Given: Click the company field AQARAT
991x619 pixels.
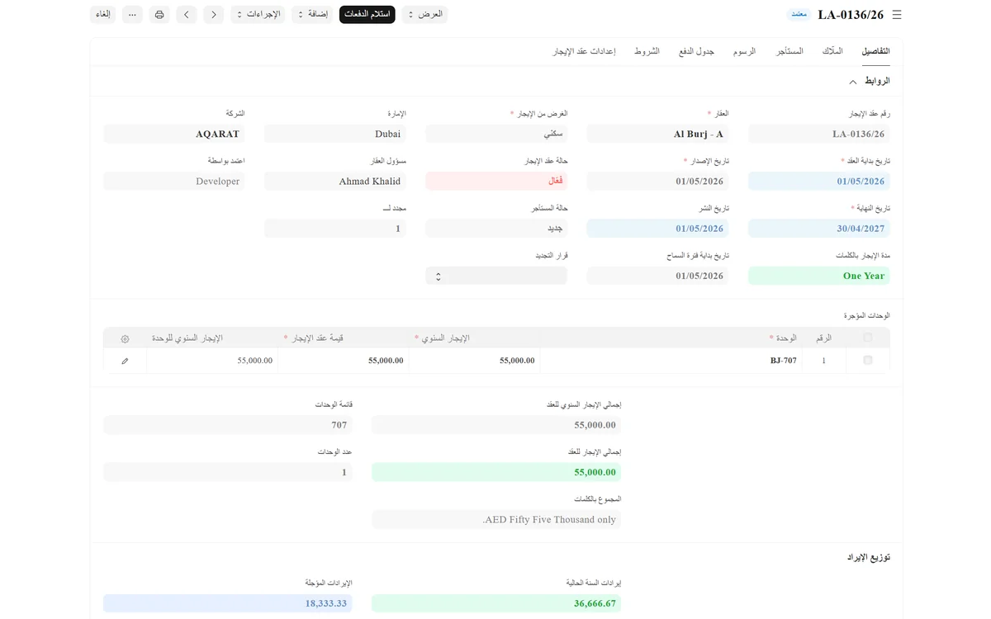Looking at the screenshot, I should (x=174, y=134).
